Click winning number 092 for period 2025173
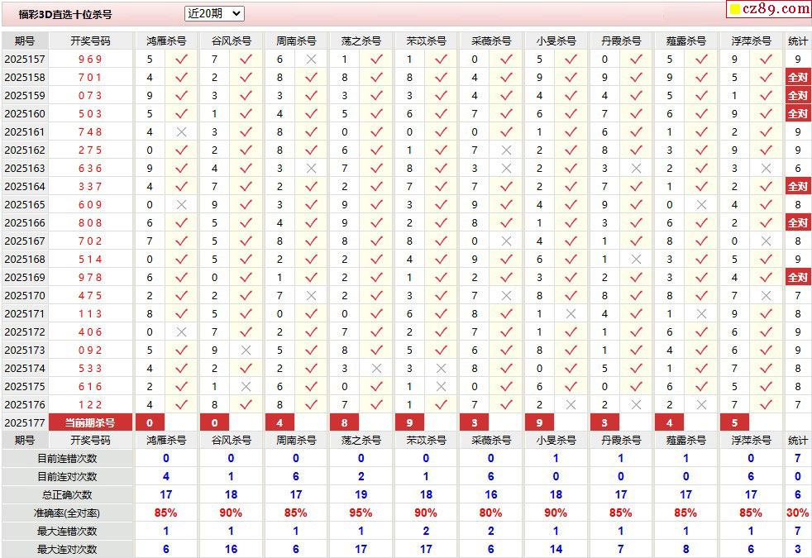 tap(90, 351)
